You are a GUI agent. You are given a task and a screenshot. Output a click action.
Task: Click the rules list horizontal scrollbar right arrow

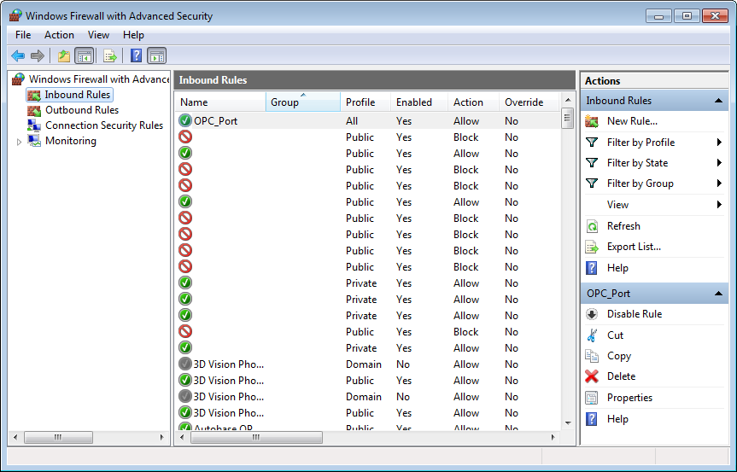point(553,437)
